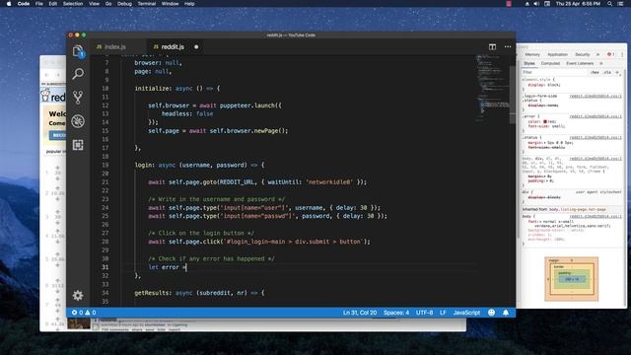Click the box model diagram in DevTools
The width and height of the screenshot is (631, 355).
coord(572,279)
